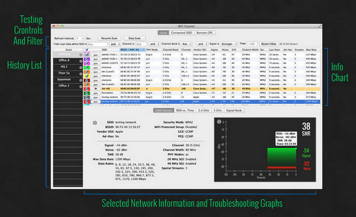Viewport: 356px width, 217px height.
Task: Switch to the Connected SSID tab
Action: pyautogui.click(x=182, y=33)
